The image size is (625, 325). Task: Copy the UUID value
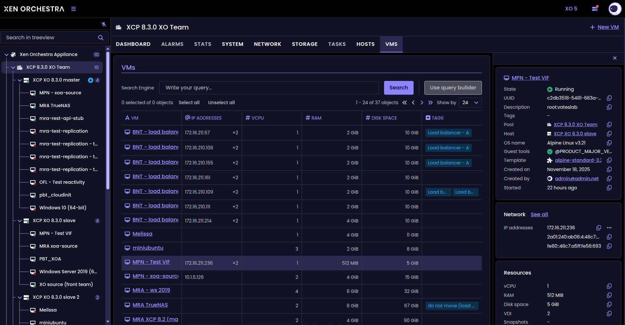[609, 98]
